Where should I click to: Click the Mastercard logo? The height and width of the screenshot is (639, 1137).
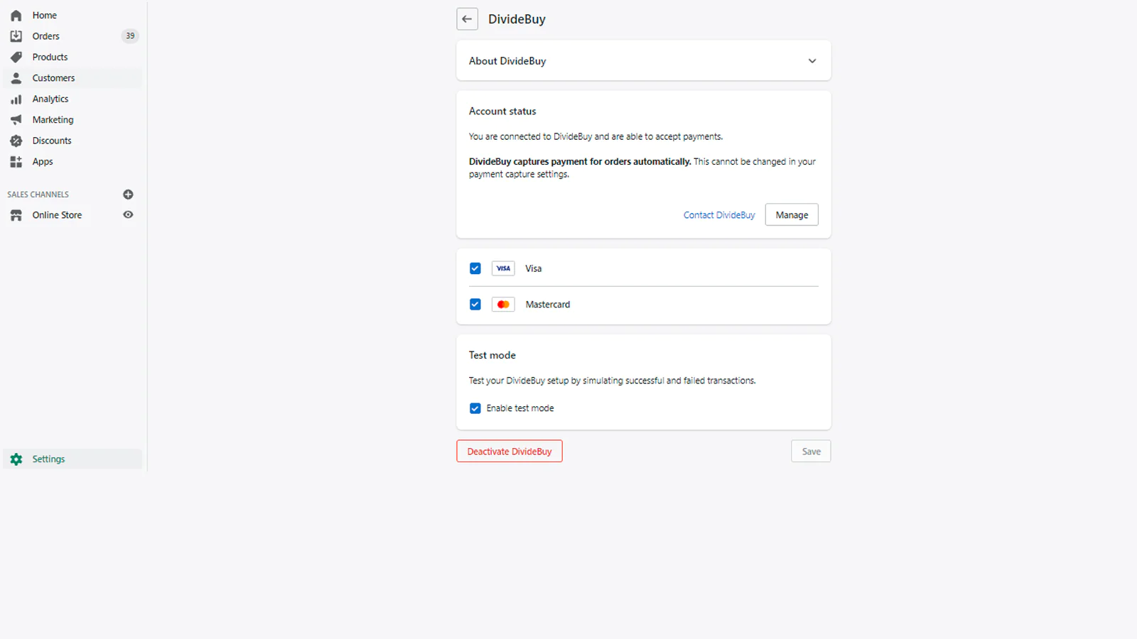pyautogui.click(x=503, y=305)
